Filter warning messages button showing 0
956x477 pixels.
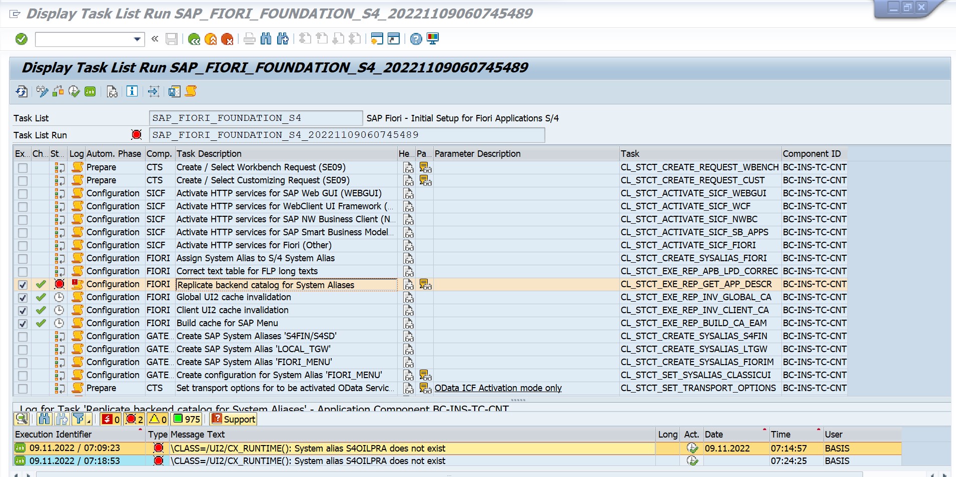(x=158, y=419)
